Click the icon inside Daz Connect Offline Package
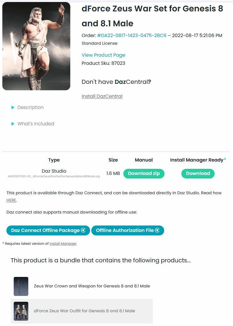The height and width of the screenshot is (326, 233). 83,230
